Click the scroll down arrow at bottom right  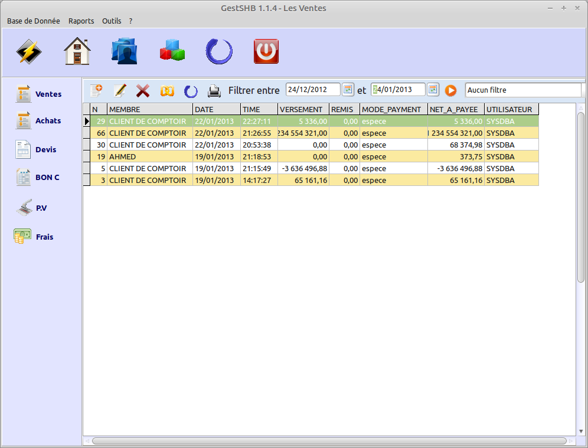581,431
